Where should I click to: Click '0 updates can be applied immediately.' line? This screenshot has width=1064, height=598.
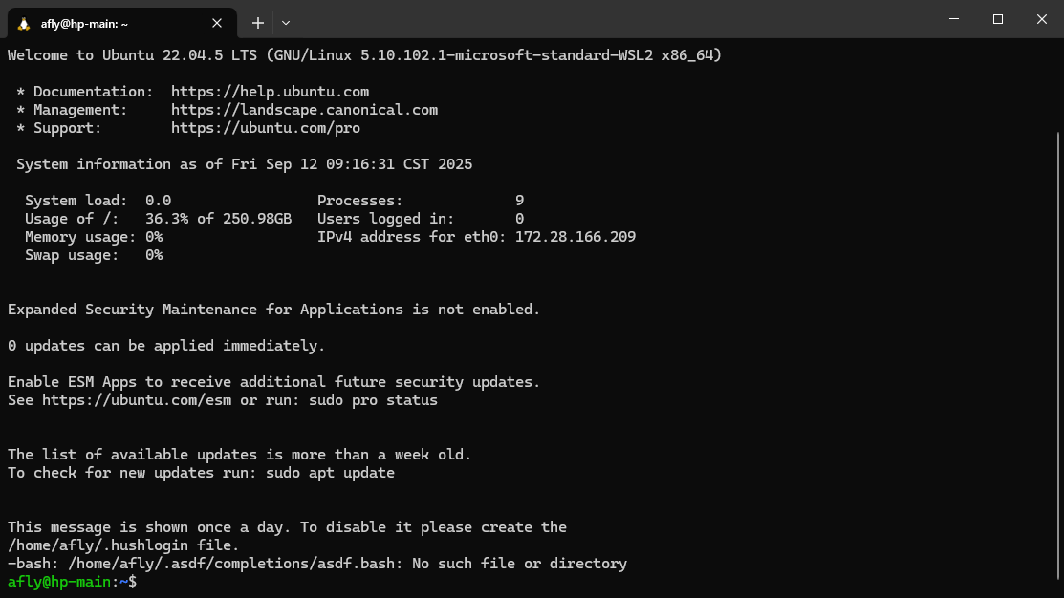click(x=166, y=346)
